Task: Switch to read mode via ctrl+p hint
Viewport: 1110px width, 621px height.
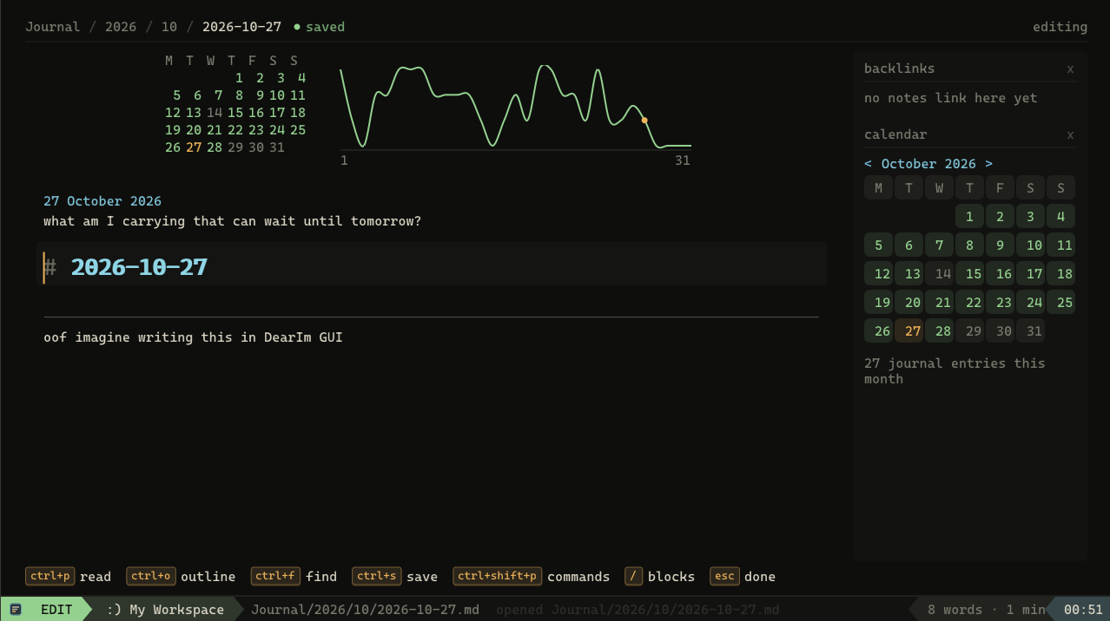Action: [69, 577]
